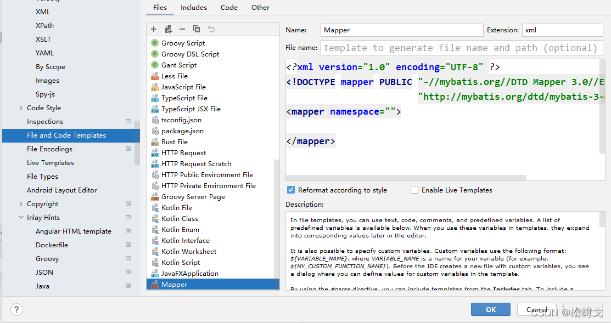This screenshot has width=611, height=323.
Task: Select the HTTP Public Environment File icon
Action: click(155, 175)
